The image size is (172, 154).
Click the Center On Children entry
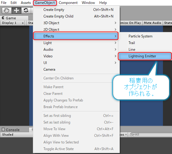(x=76, y=78)
